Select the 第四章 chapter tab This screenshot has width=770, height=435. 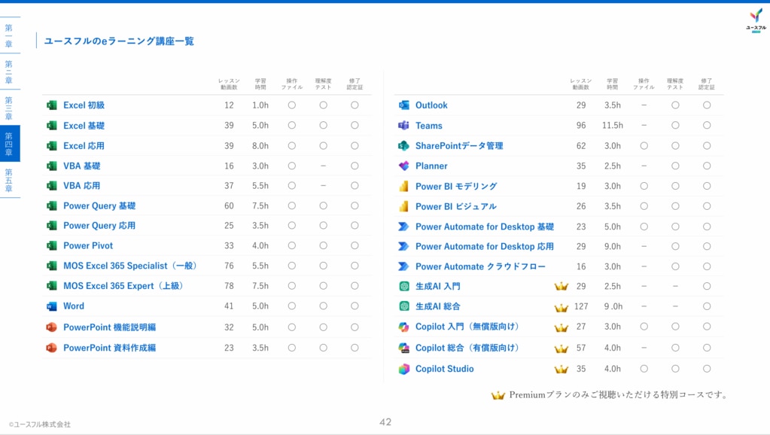(x=9, y=144)
